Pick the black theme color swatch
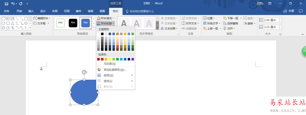The height and width of the screenshot is (115, 306). (x=102, y=34)
